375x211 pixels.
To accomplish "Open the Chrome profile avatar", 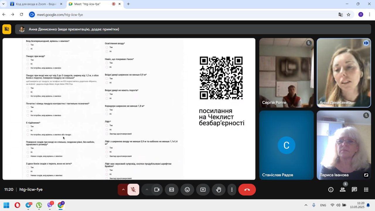I will tap(361, 15).
